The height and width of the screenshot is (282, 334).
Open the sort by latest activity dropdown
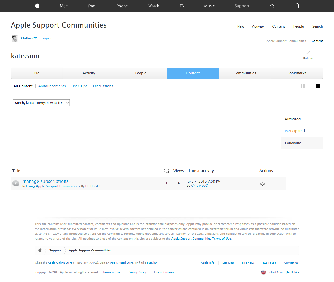pos(41,103)
